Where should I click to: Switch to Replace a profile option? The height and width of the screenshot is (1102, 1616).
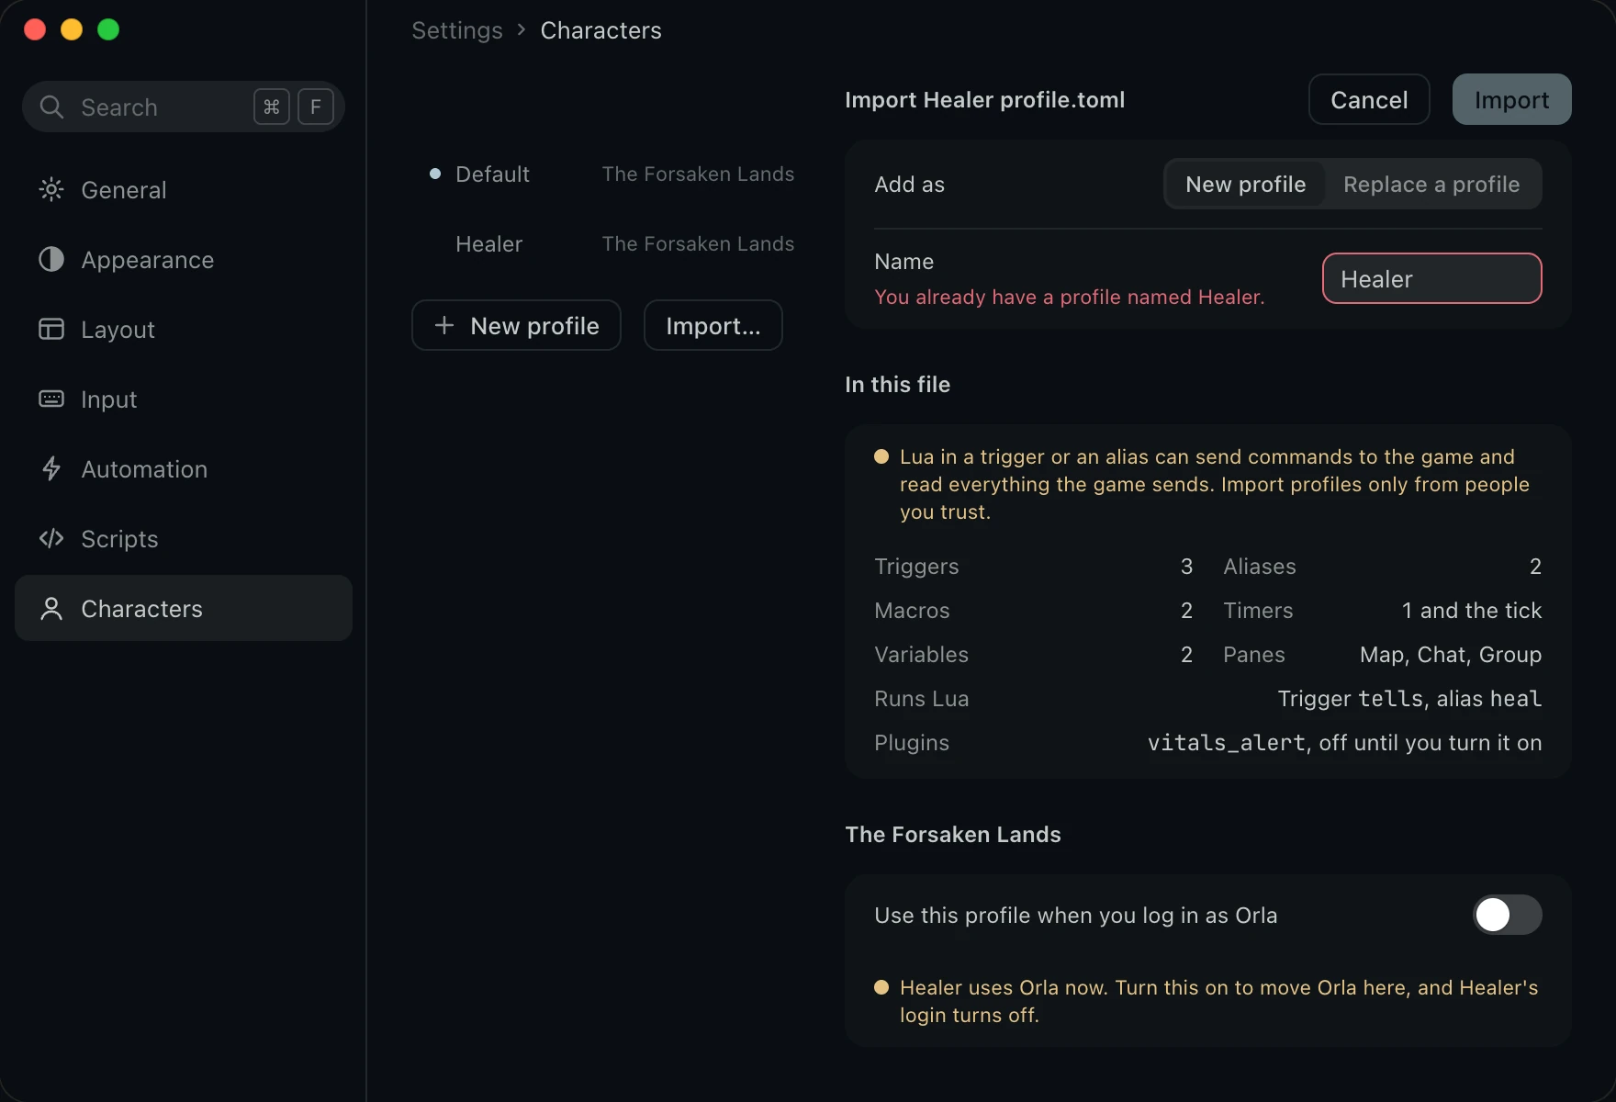1431,185
